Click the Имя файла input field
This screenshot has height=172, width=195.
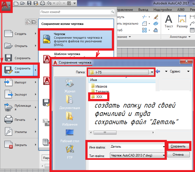136,147
